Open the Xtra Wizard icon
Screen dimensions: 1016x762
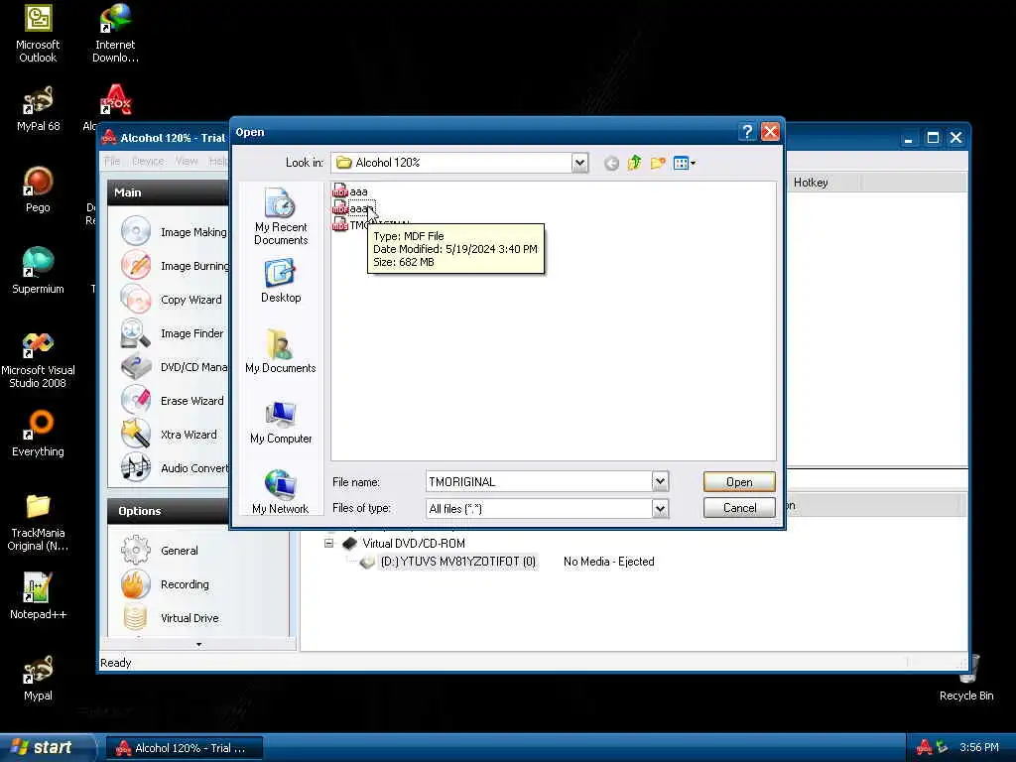coord(136,434)
